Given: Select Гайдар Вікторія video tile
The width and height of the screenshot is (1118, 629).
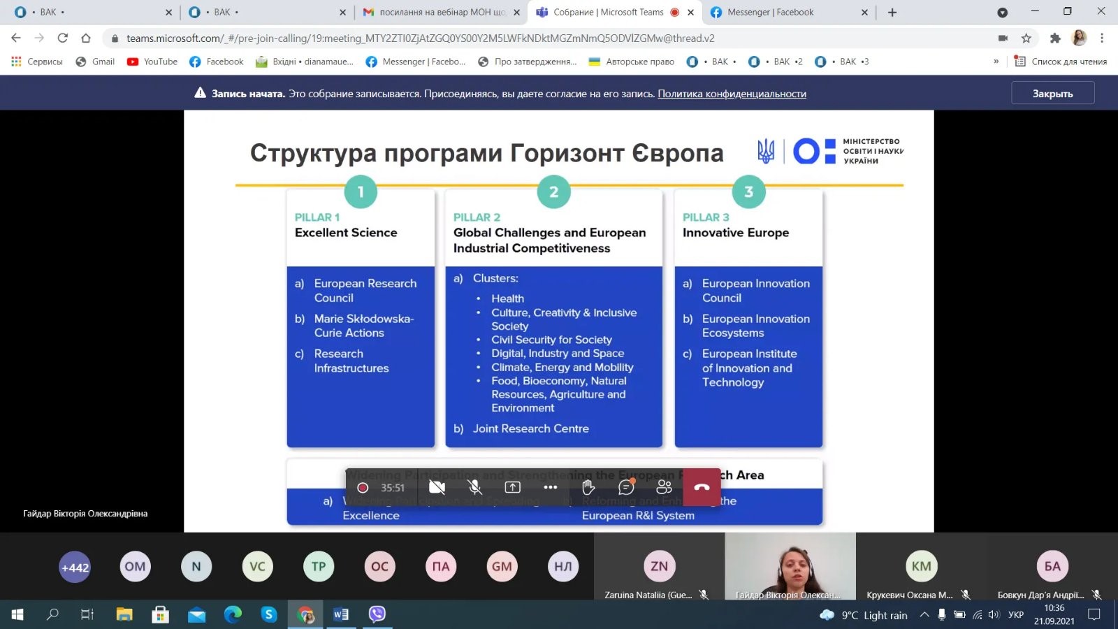Looking at the screenshot, I should 790,566.
